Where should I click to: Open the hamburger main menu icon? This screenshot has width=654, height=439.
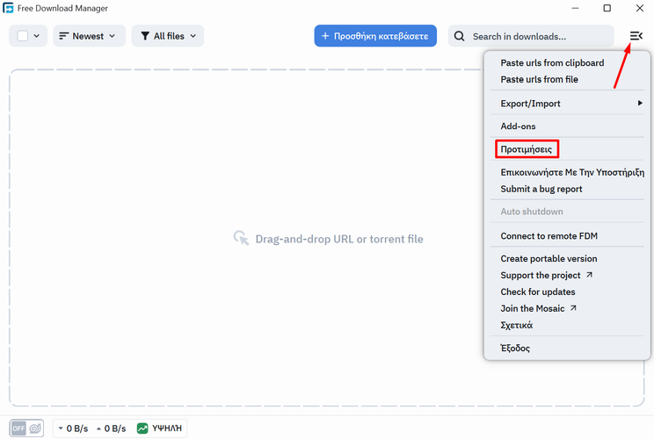[636, 36]
